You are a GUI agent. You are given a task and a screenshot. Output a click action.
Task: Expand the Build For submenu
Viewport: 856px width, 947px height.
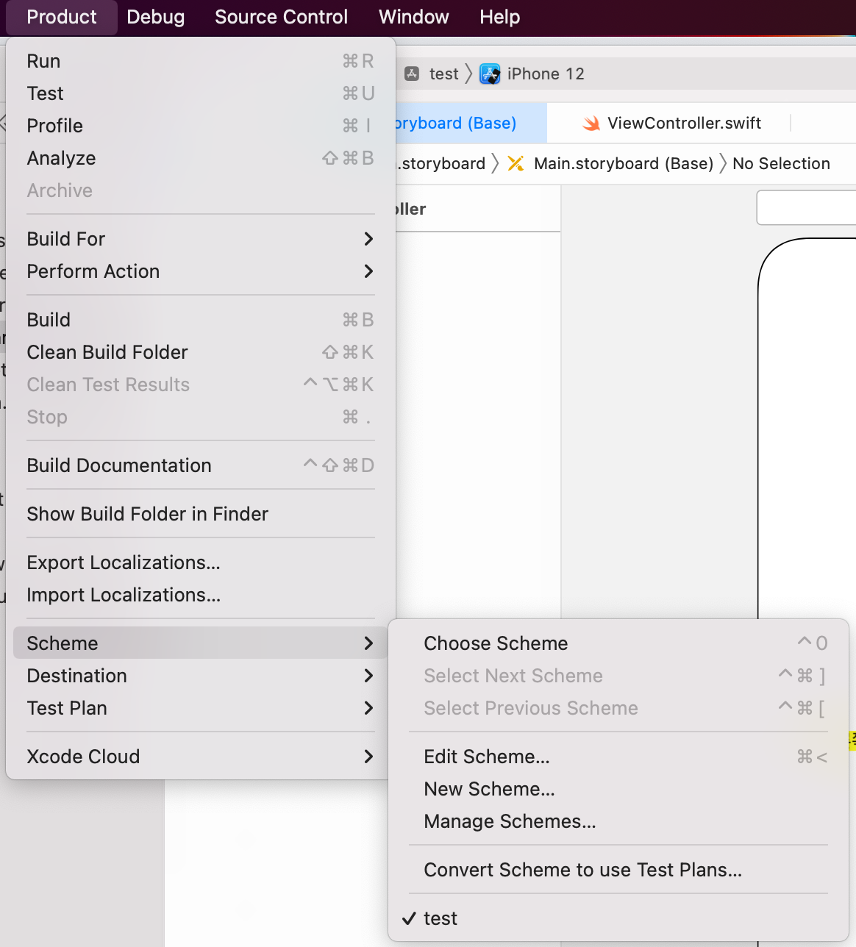tap(200, 239)
